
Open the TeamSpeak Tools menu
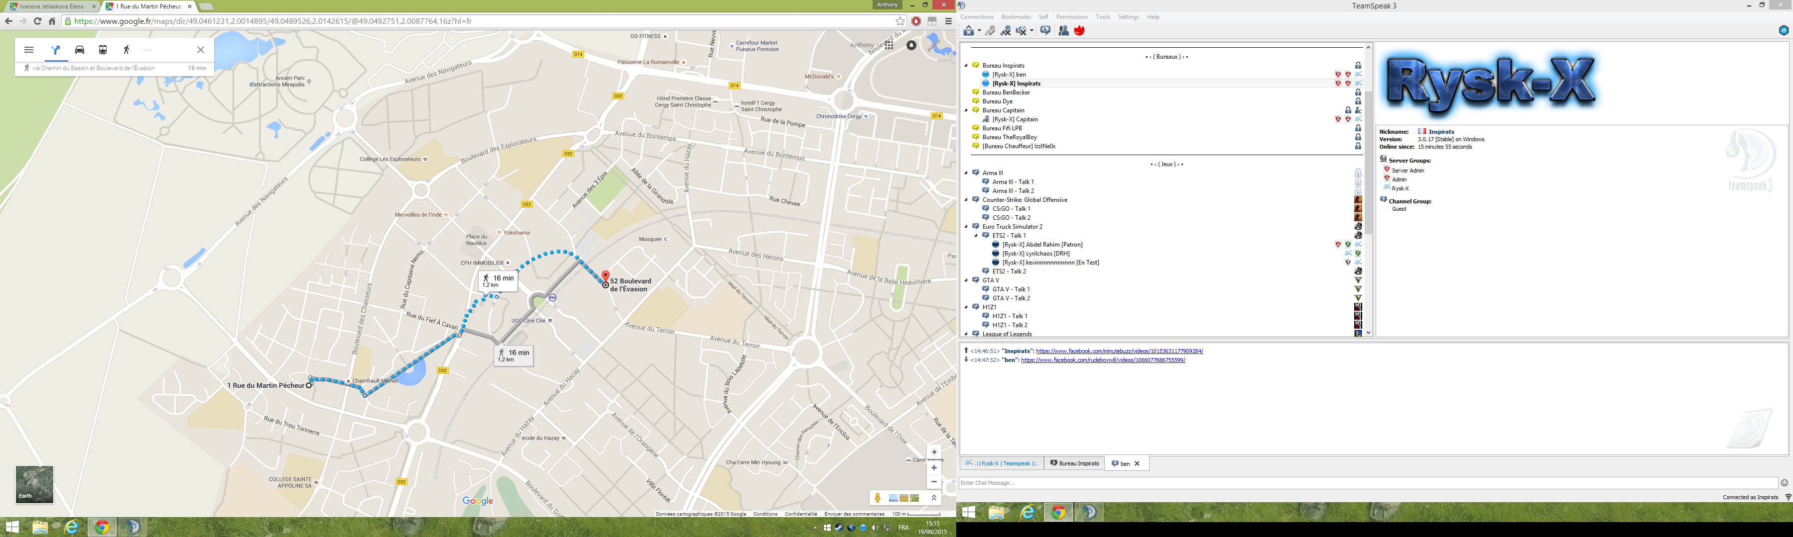coord(1103,17)
